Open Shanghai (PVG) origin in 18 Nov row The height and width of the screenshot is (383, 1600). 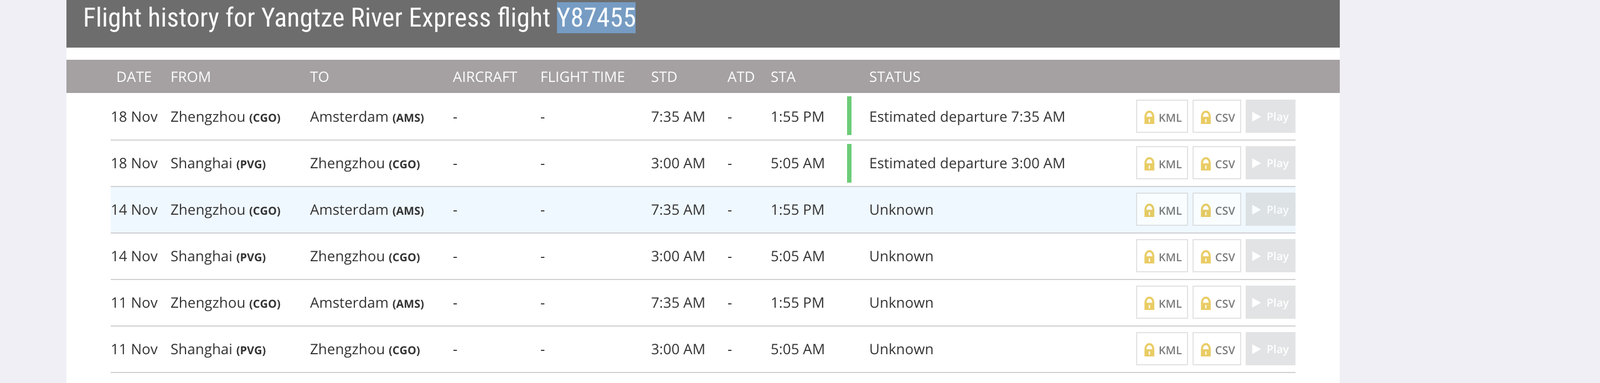(x=218, y=163)
